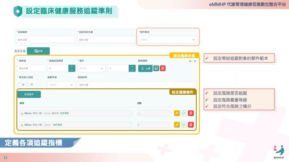Click the 新增條件 button

[29, 94]
